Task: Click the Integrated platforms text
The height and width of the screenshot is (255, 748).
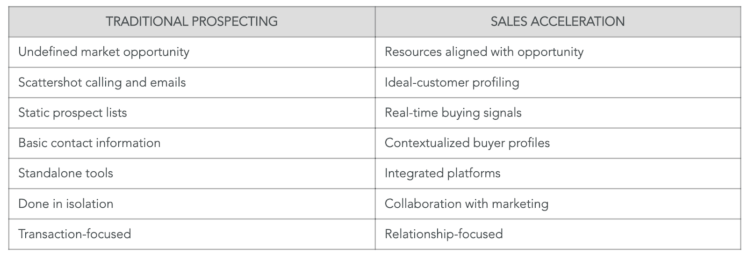Action: (x=442, y=173)
